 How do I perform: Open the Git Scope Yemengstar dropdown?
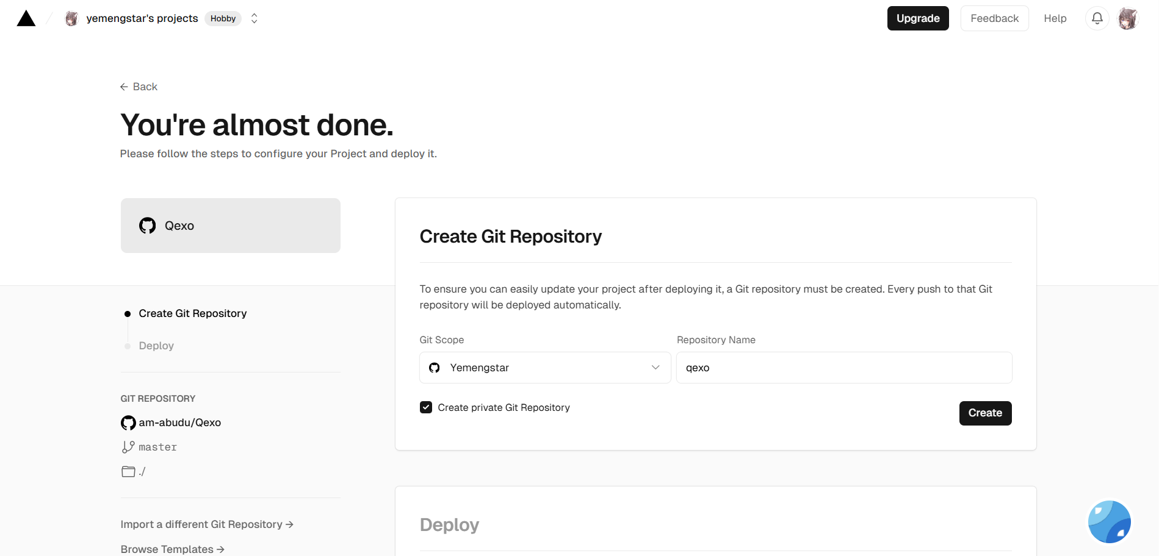544,368
